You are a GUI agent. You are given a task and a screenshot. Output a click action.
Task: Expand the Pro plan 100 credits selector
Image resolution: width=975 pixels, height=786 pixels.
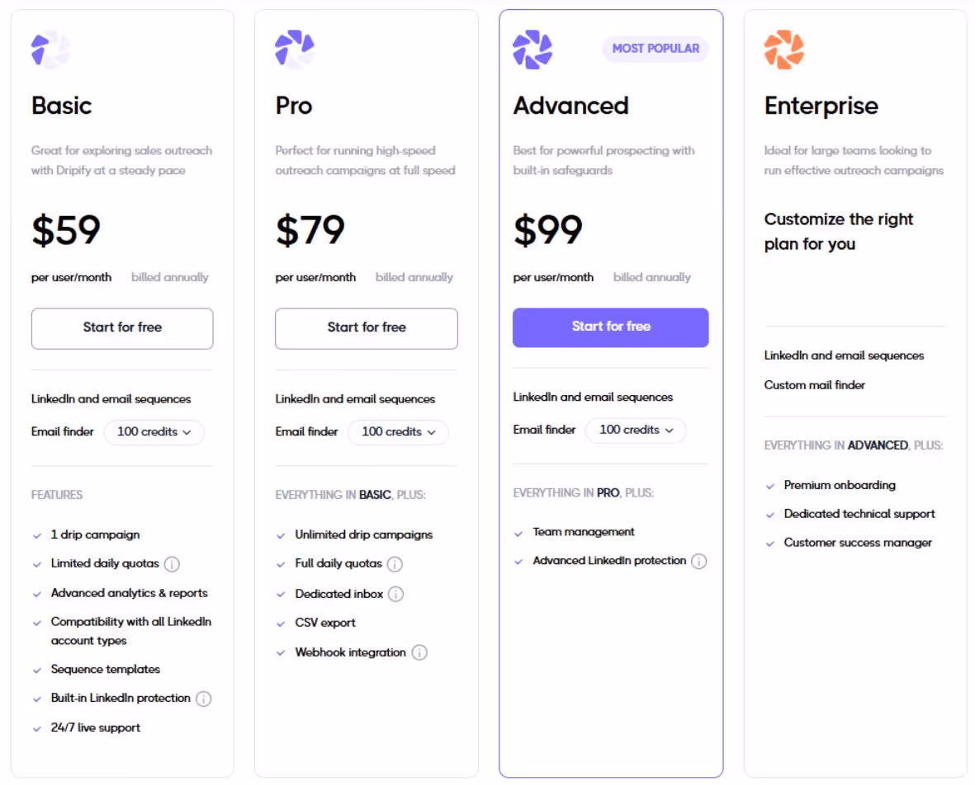point(398,432)
